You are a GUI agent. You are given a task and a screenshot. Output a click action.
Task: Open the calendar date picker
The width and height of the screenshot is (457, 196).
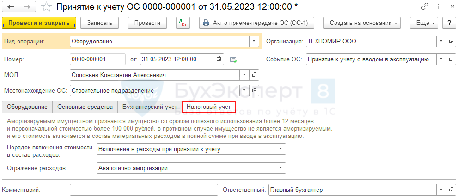(219, 59)
